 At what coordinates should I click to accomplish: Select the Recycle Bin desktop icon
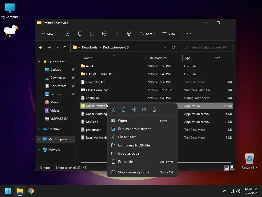[x=249, y=161]
